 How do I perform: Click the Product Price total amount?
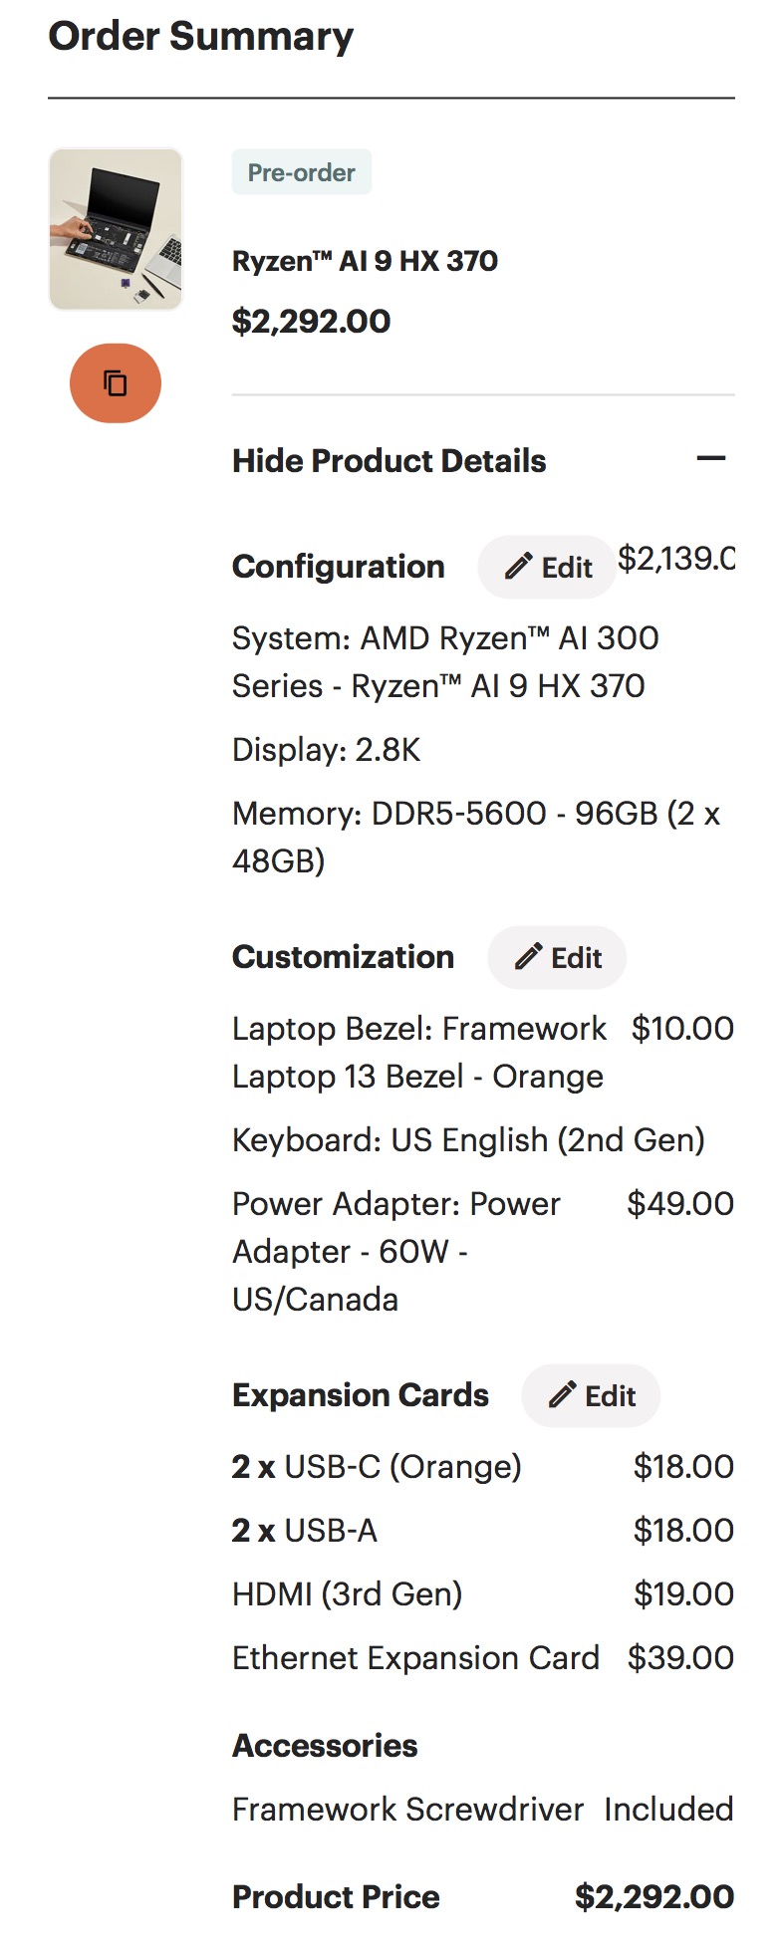653,1896
